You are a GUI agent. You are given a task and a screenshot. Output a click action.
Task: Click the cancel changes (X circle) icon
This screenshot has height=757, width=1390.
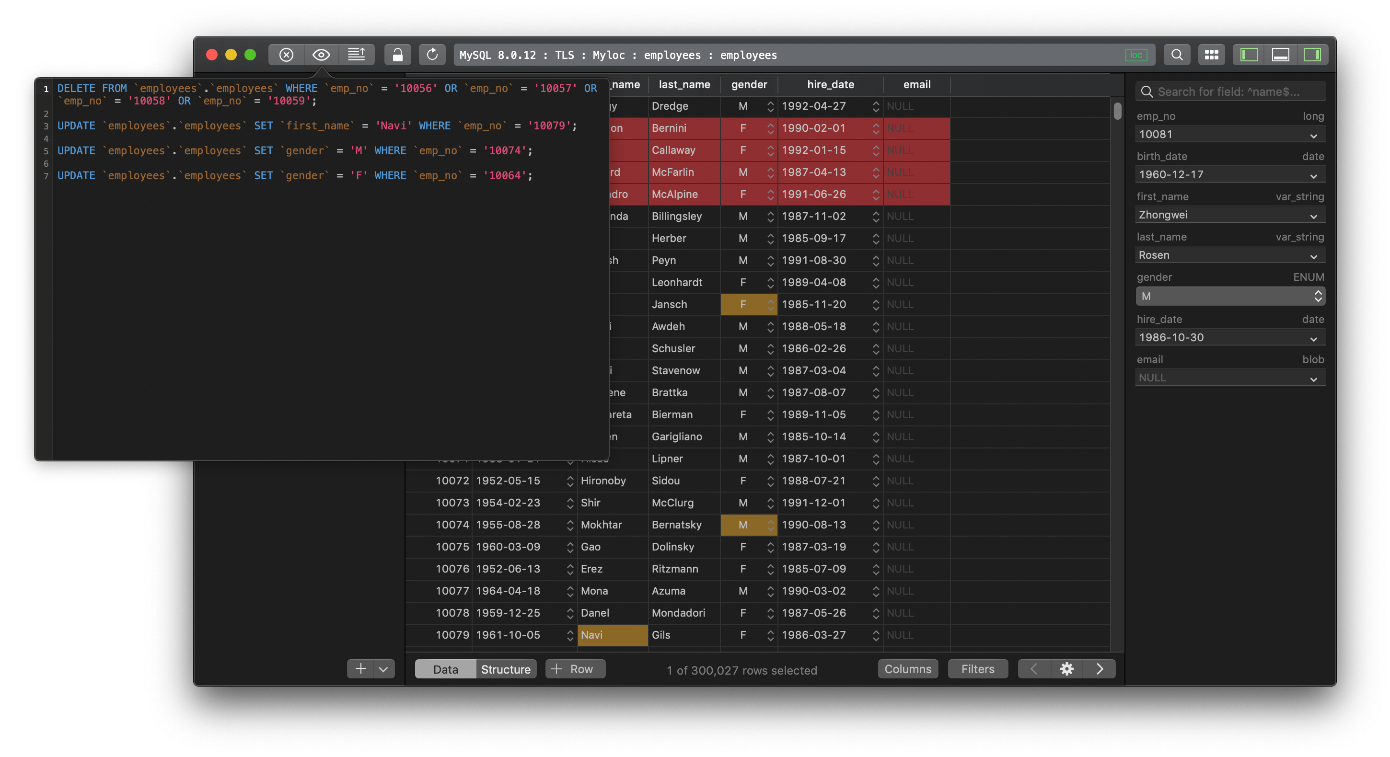click(287, 55)
